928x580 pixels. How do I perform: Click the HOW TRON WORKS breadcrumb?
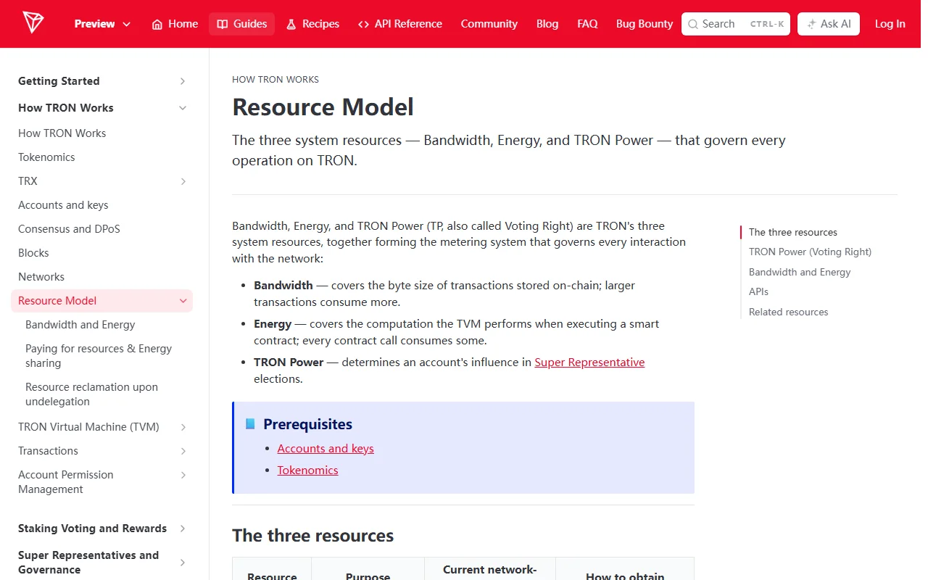pyautogui.click(x=275, y=80)
